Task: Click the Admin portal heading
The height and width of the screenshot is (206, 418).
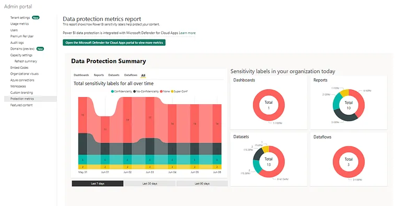Action: click(18, 7)
